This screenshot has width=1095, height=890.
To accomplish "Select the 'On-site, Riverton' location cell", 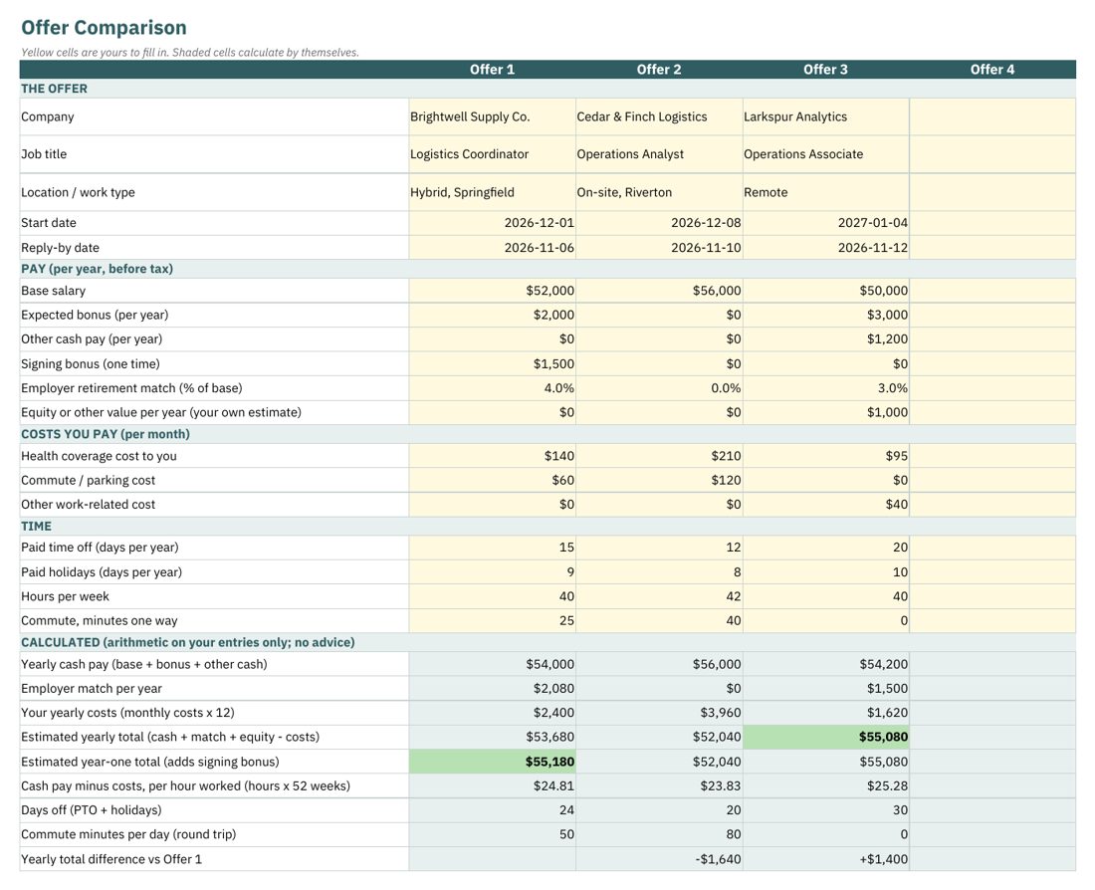I will (x=659, y=192).
